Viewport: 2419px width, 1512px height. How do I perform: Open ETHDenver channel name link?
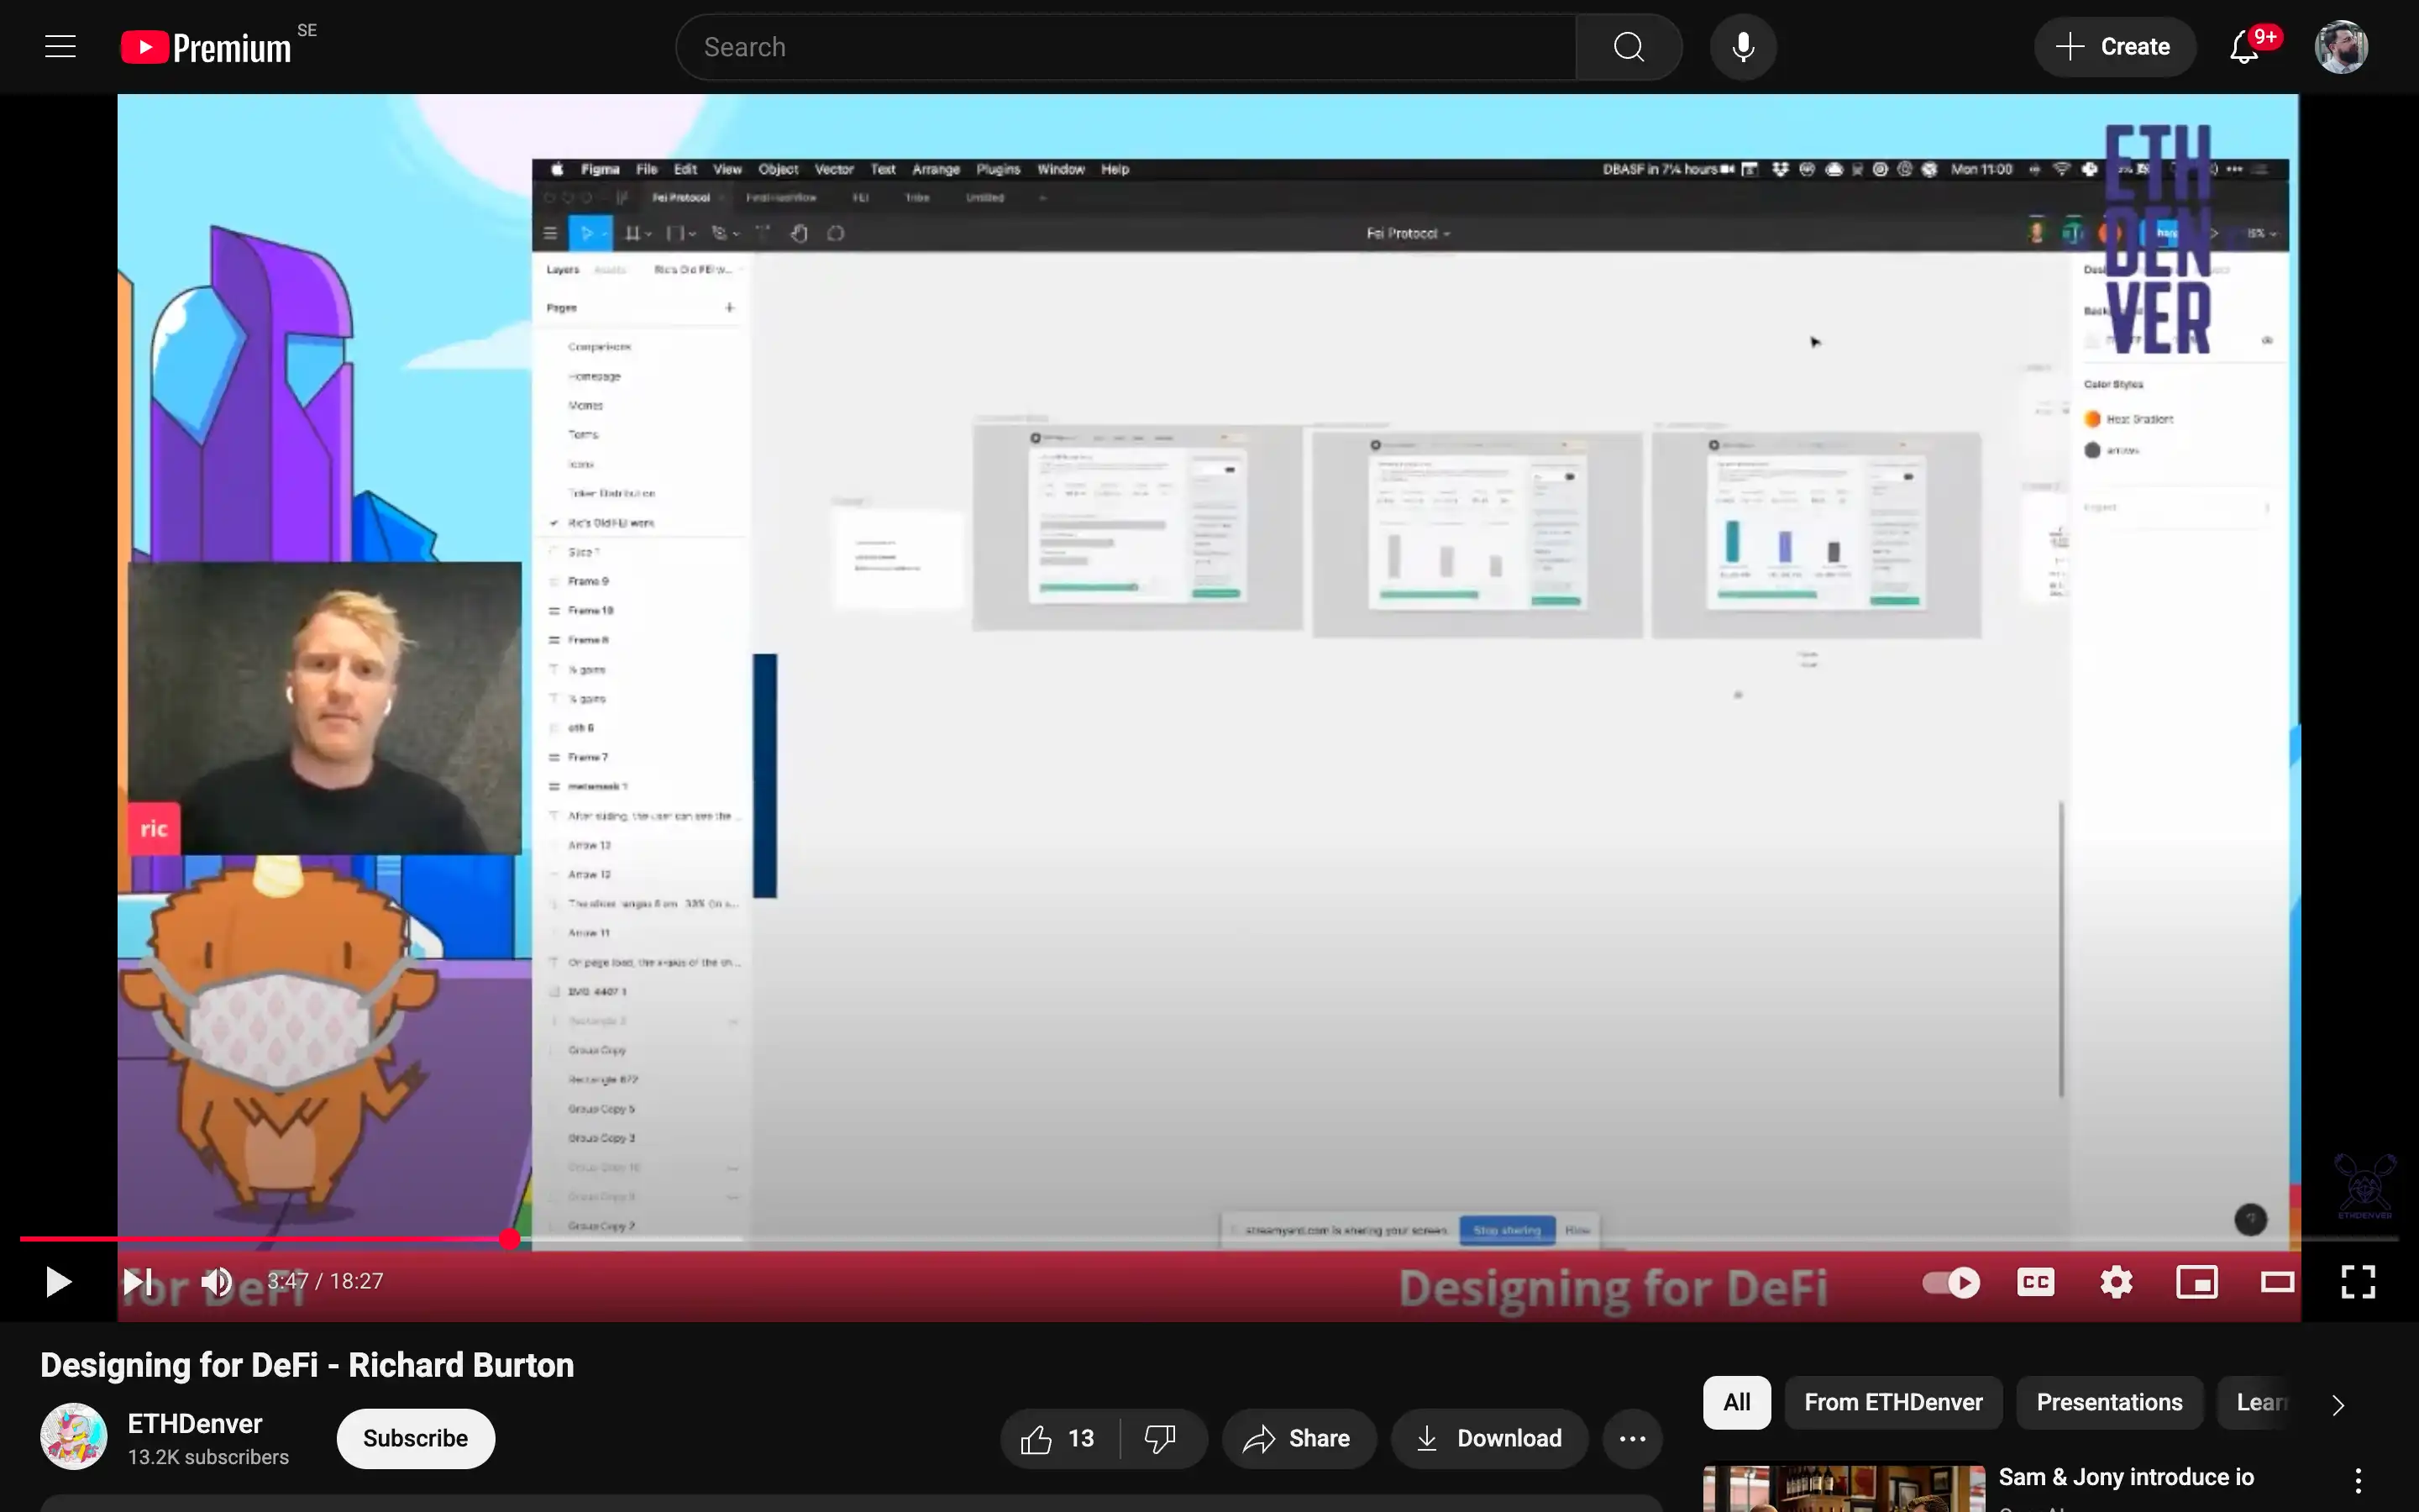click(195, 1423)
